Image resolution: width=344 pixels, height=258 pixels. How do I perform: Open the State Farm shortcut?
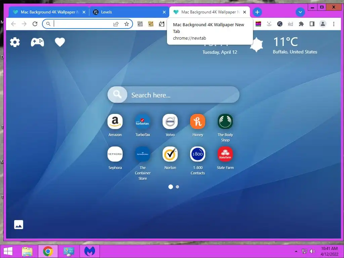225,154
